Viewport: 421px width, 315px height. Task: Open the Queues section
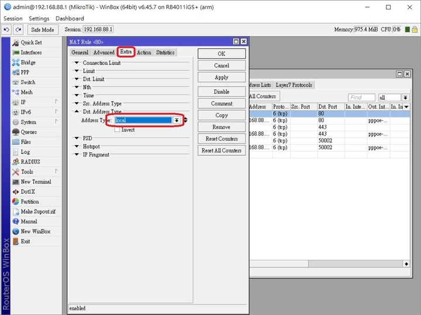29,132
